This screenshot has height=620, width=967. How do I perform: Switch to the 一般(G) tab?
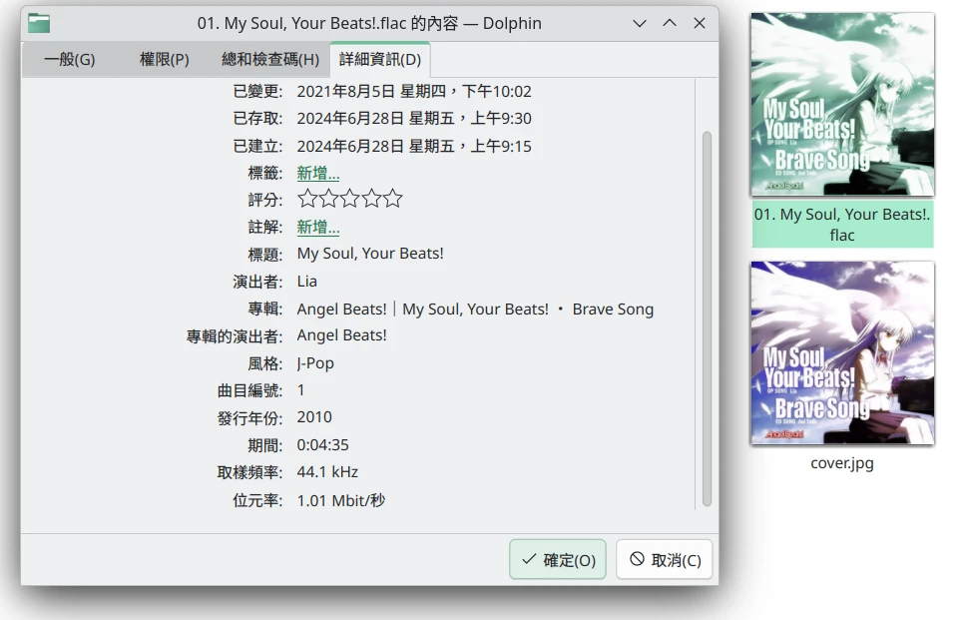[x=70, y=59]
